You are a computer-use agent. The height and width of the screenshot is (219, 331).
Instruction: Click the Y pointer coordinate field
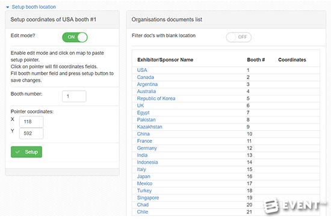pyautogui.click(x=31, y=133)
